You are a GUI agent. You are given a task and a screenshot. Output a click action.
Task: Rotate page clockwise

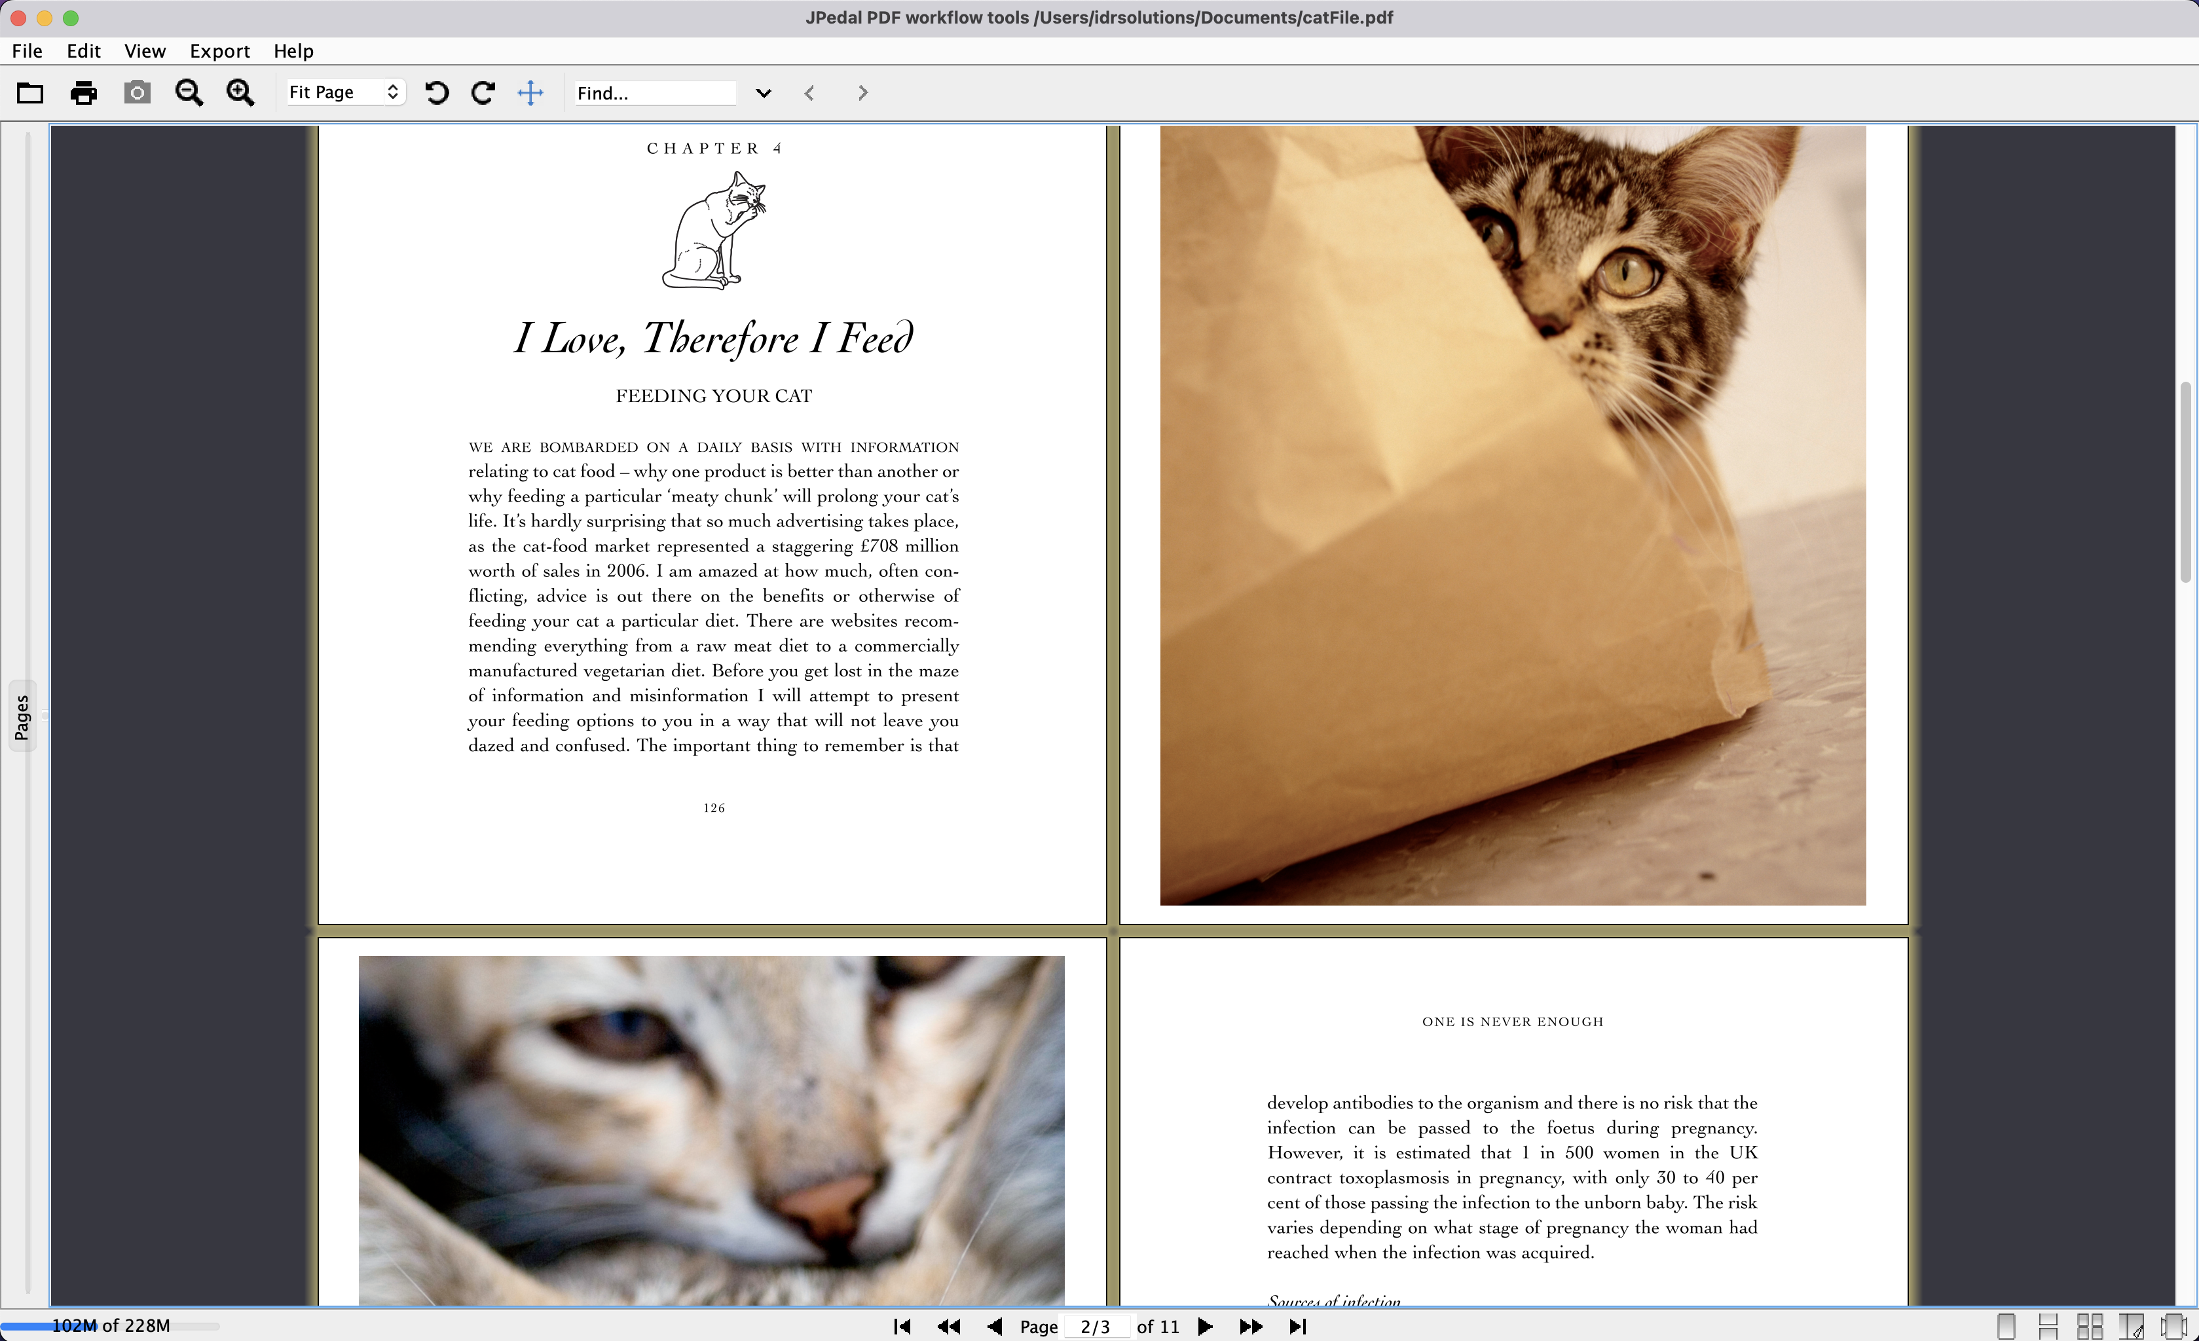click(x=483, y=93)
